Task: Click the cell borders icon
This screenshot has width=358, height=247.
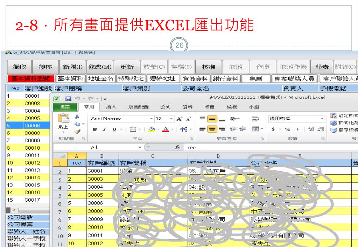Action: [x=133, y=129]
